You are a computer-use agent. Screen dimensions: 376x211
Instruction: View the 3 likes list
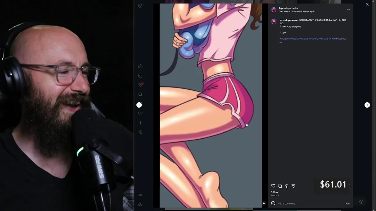click(x=274, y=192)
